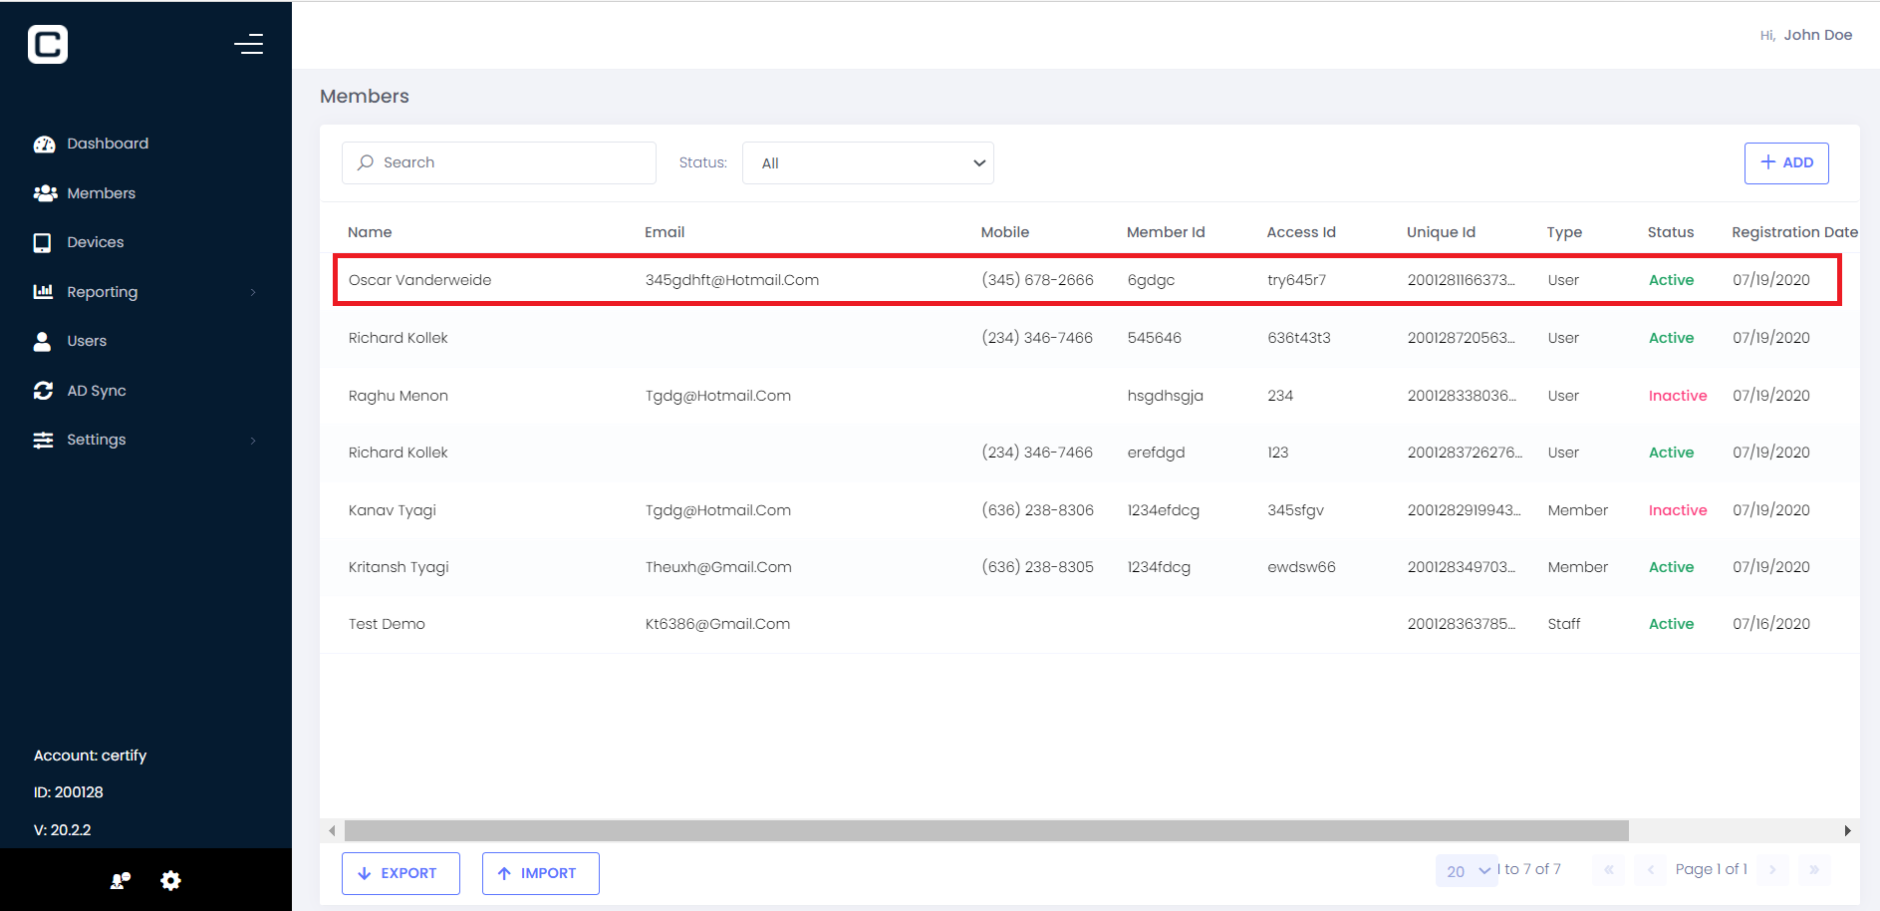This screenshot has width=1880, height=911.
Task: Click the Certify logo icon
Action: (48, 45)
